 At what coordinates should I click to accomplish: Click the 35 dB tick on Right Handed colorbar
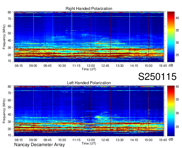(177, 30)
